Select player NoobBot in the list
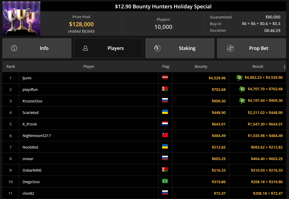Screen dimensions: 289x199 (30, 147)
